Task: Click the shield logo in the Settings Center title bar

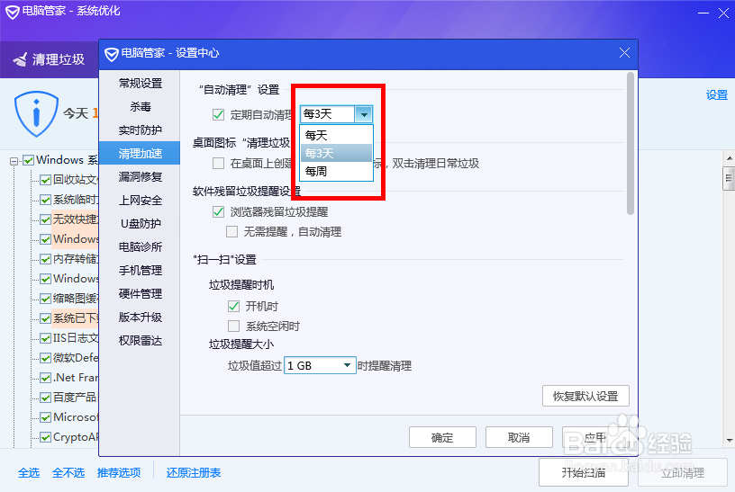Action: pyautogui.click(x=111, y=54)
